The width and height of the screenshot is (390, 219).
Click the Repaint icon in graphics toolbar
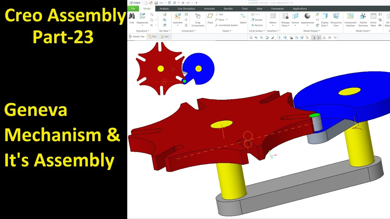click(267, 38)
